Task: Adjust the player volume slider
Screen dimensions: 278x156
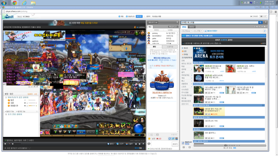Action: [17, 144]
